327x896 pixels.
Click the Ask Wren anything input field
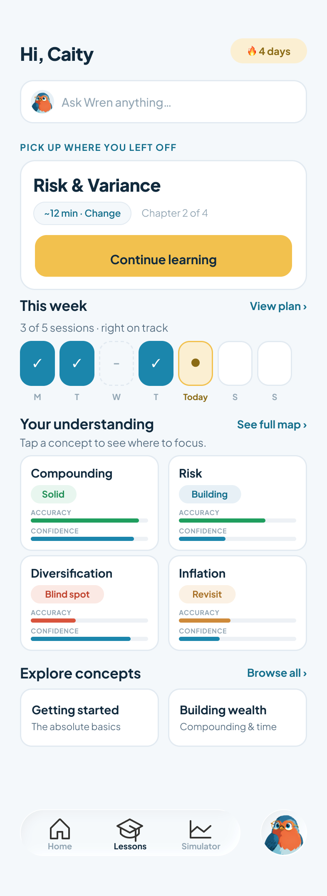(163, 102)
